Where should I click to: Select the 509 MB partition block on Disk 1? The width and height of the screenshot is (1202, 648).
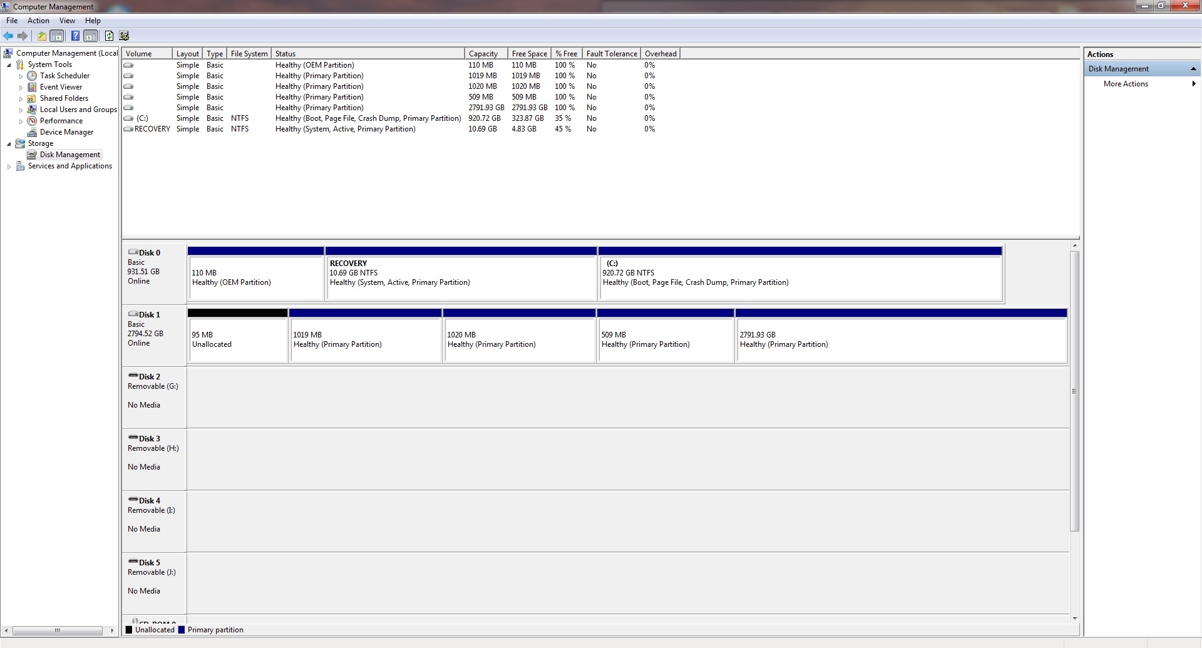click(665, 336)
